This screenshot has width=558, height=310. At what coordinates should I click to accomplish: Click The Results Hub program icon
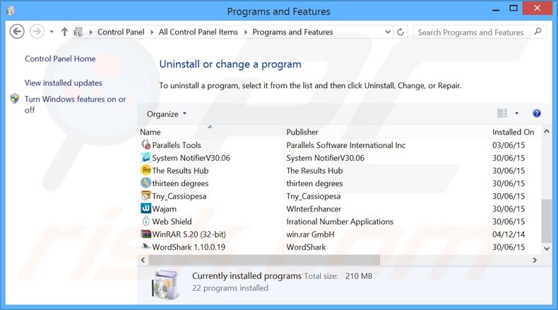pos(146,170)
